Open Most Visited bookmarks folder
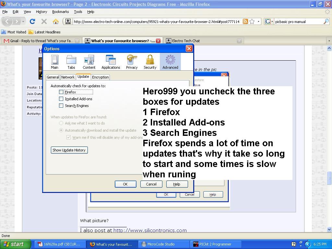Viewport: 332px width, 249px height. (14, 32)
